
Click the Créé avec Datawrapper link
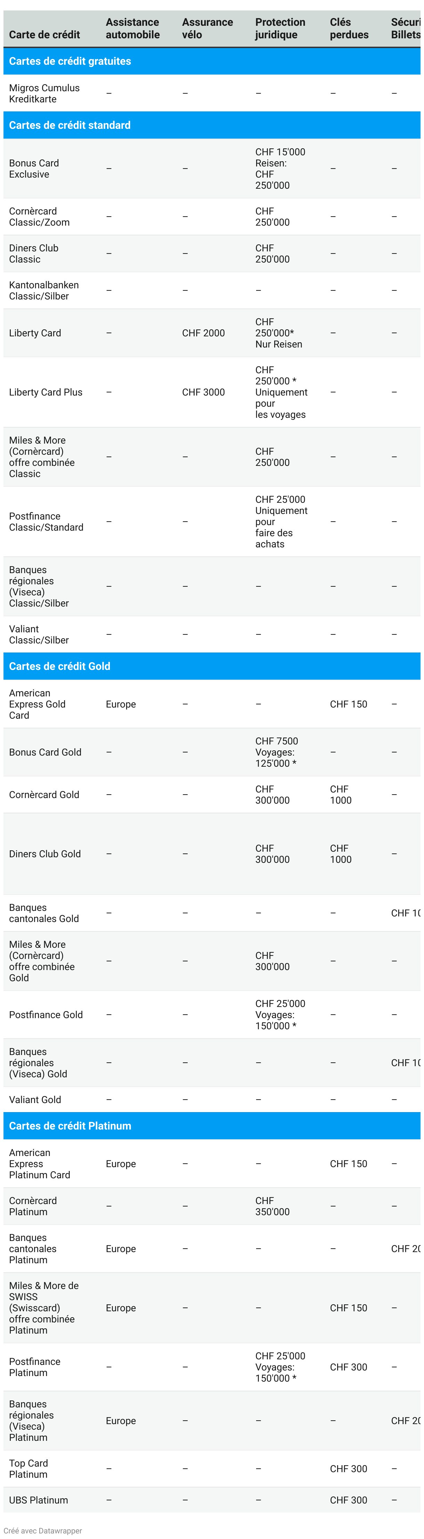pos(42,1530)
